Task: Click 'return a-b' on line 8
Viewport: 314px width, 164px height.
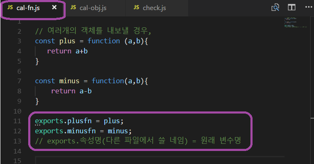Action: [x=72, y=91]
